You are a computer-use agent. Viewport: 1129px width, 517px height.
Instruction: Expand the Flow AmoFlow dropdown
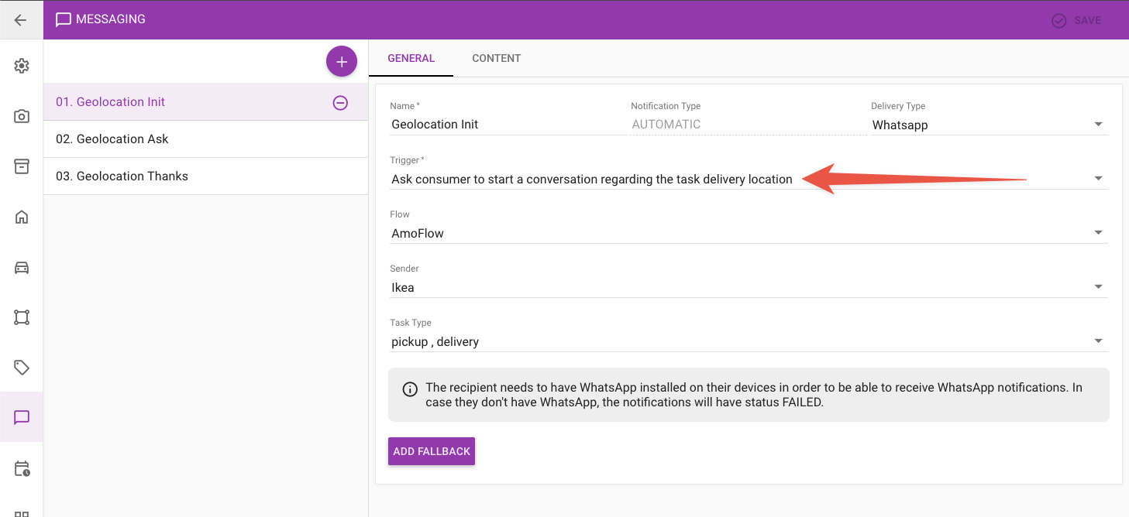click(749, 233)
